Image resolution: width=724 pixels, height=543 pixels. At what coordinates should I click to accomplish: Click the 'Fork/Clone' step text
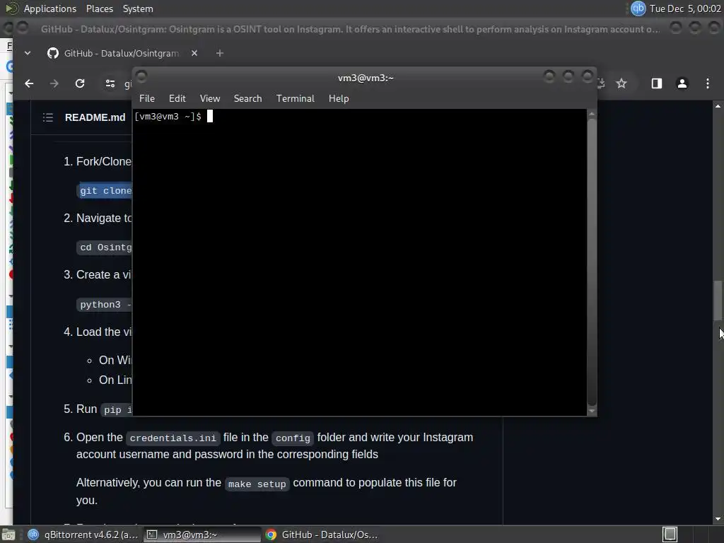click(x=104, y=162)
